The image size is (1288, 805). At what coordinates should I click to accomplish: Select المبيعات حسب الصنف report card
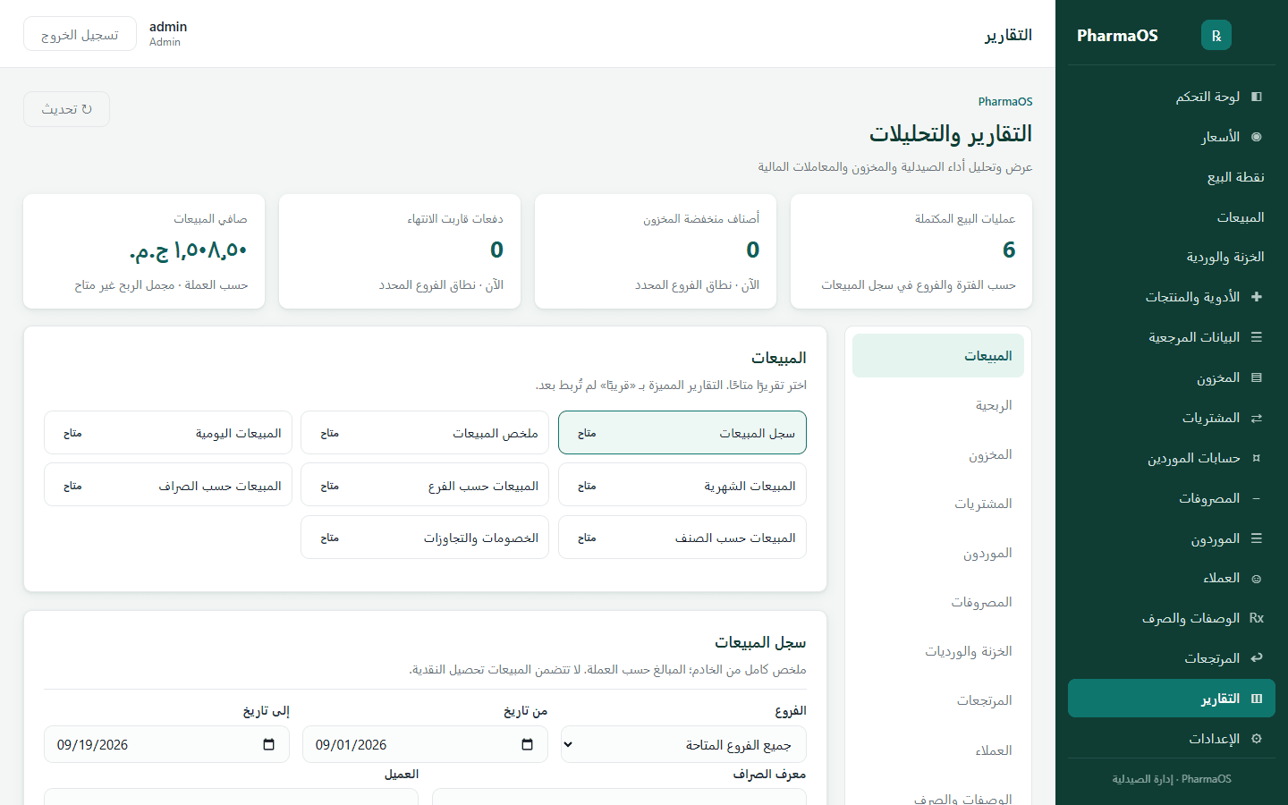(x=682, y=538)
